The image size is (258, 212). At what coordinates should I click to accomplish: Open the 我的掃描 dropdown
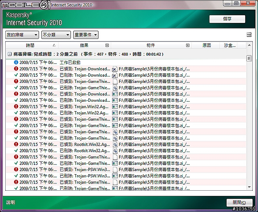(x=22, y=35)
